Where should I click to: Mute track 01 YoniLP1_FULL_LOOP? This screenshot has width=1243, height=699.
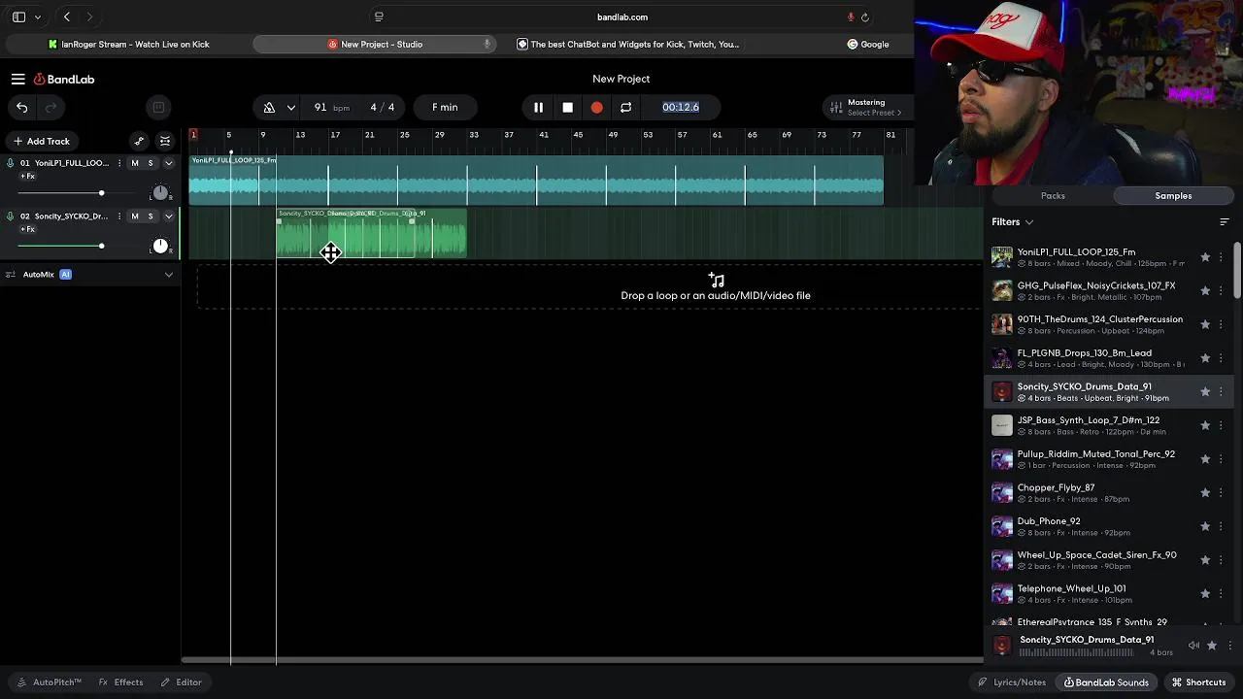pyautogui.click(x=135, y=163)
